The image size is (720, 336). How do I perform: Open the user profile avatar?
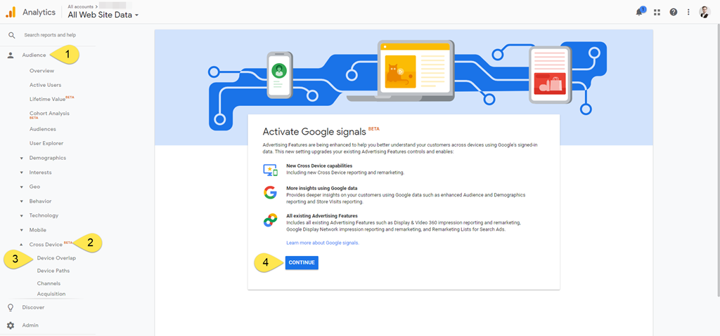705,12
